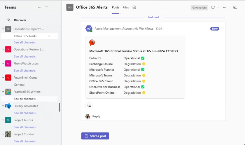
Task: Click the 17:39 post timestamp
Action: point(159,29)
